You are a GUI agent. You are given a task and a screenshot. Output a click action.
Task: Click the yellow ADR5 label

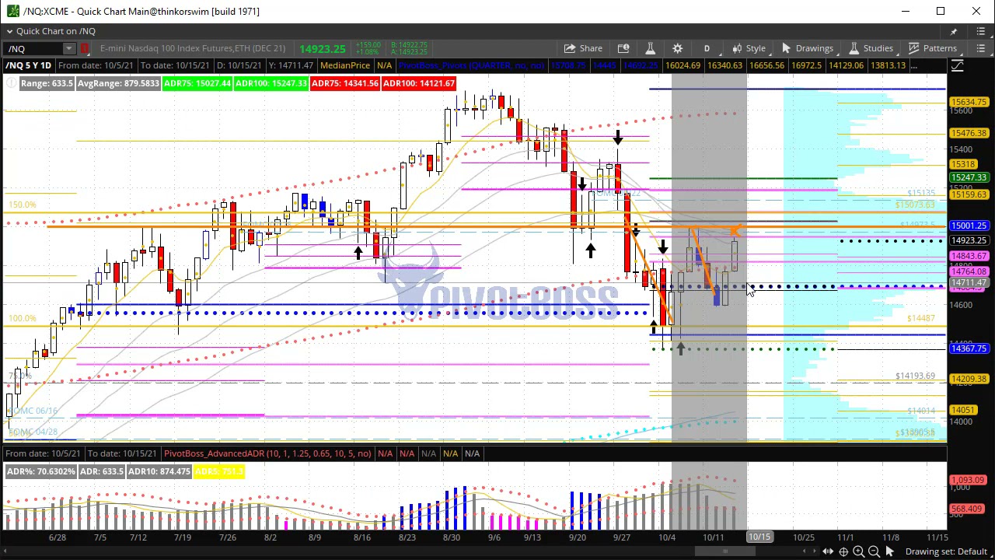tap(219, 471)
